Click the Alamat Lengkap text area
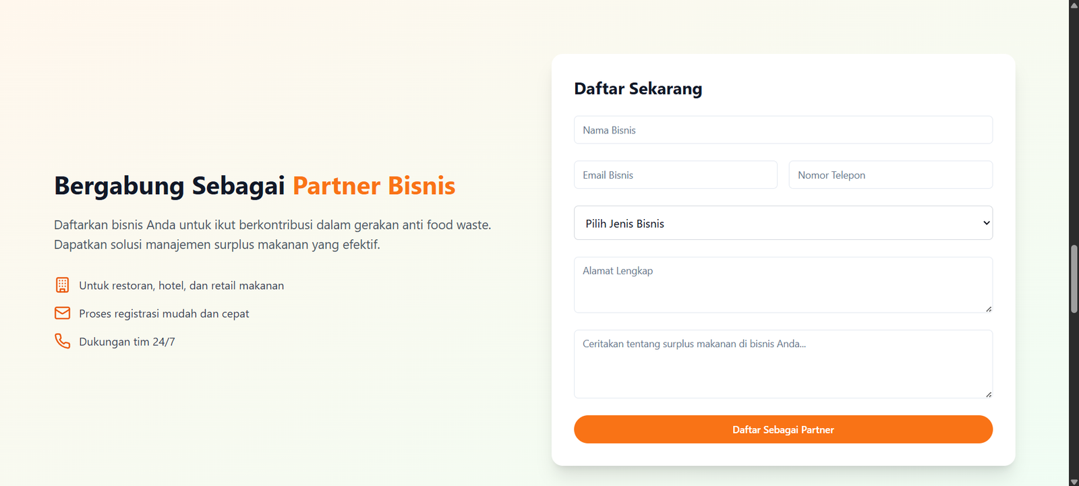The width and height of the screenshot is (1079, 486). [782, 284]
